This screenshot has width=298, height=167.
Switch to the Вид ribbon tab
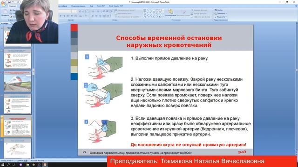[91, 6]
